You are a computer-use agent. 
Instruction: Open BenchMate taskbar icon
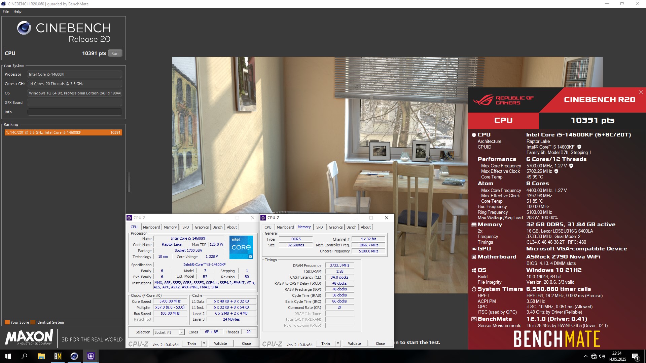click(x=58, y=356)
